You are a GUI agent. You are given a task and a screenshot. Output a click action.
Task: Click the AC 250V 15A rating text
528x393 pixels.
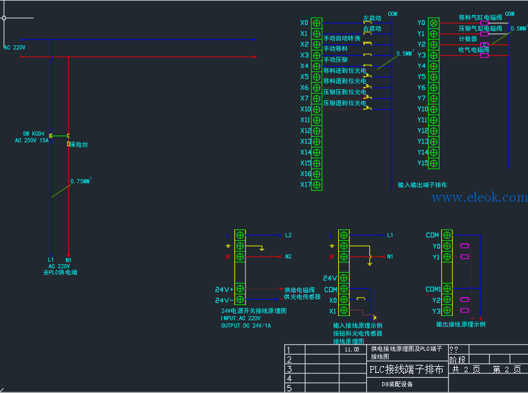click(x=32, y=140)
